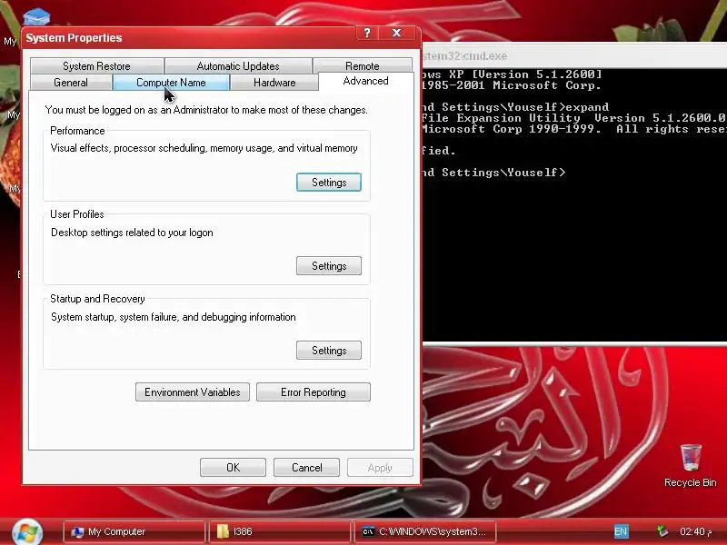Switch to I386 folder taskbar button

pos(280,531)
